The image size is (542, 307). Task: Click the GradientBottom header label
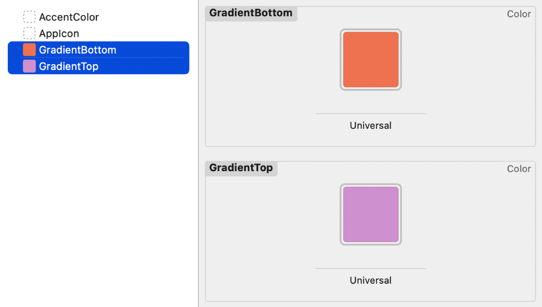coord(251,13)
